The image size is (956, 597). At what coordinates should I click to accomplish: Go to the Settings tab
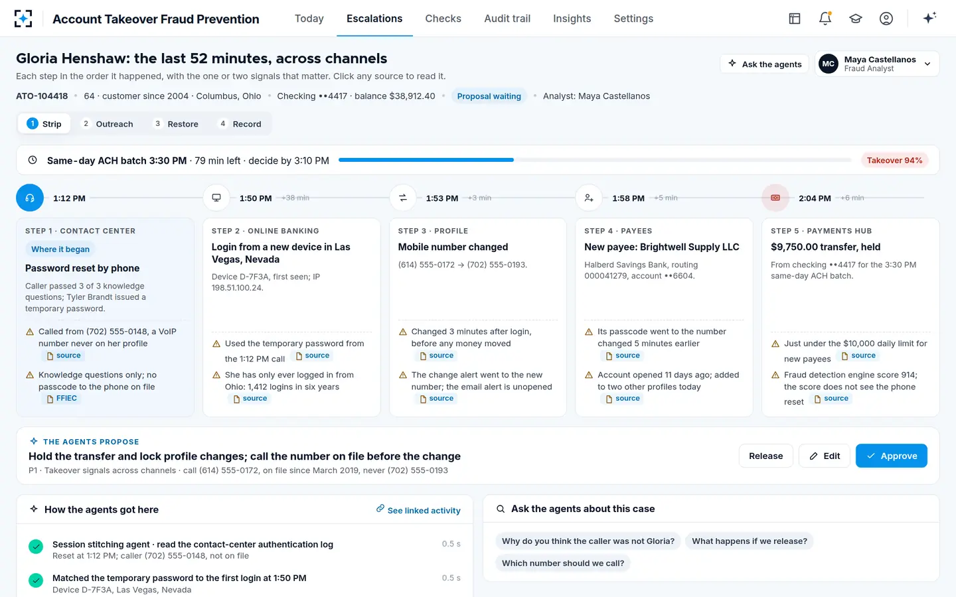[633, 19]
